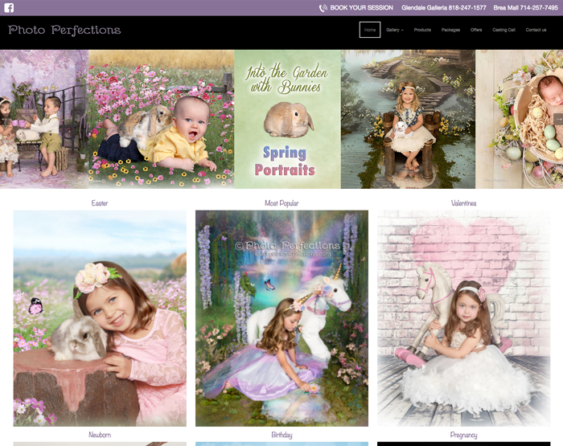Open the Valentines rocking horse photo

(463, 318)
